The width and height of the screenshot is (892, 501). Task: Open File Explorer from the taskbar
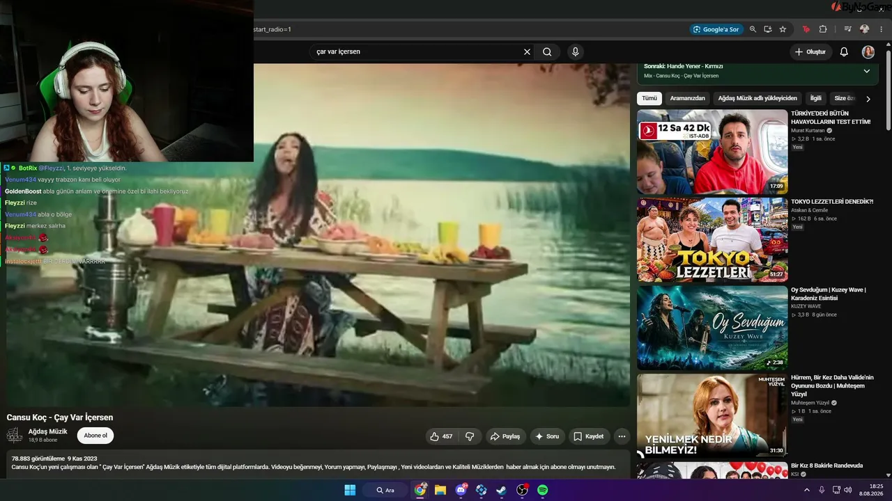440,490
